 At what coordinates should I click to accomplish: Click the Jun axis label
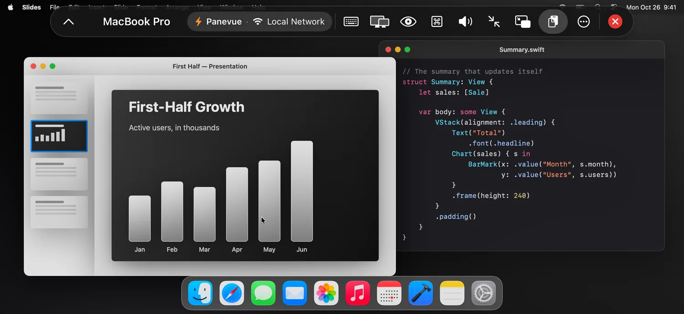click(x=302, y=249)
